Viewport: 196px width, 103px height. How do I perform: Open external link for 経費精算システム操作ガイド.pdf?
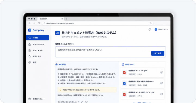tap(161, 94)
